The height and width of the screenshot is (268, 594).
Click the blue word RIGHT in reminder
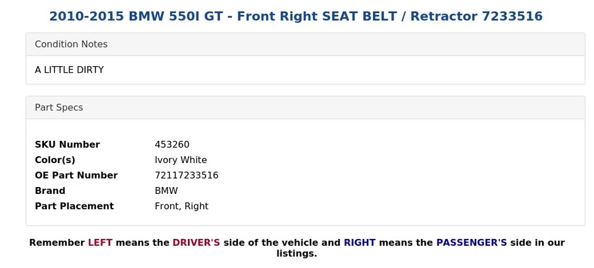[x=359, y=243]
